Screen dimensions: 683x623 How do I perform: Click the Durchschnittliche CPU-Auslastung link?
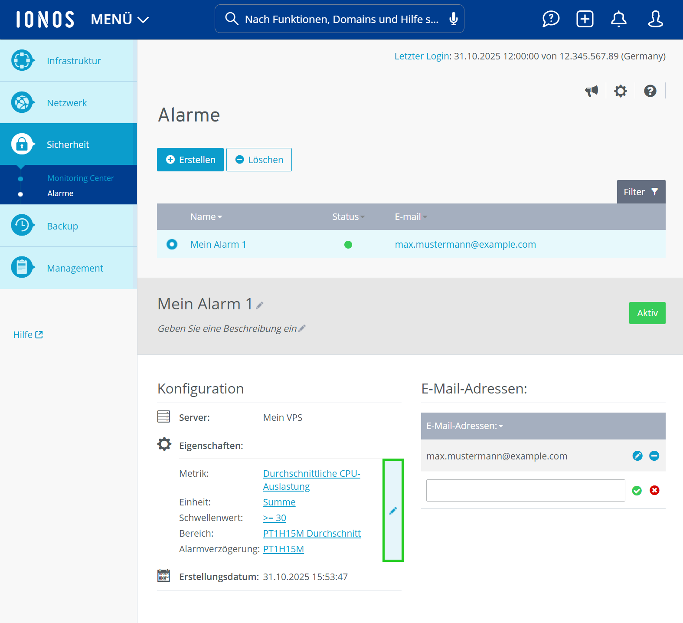[311, 480]
